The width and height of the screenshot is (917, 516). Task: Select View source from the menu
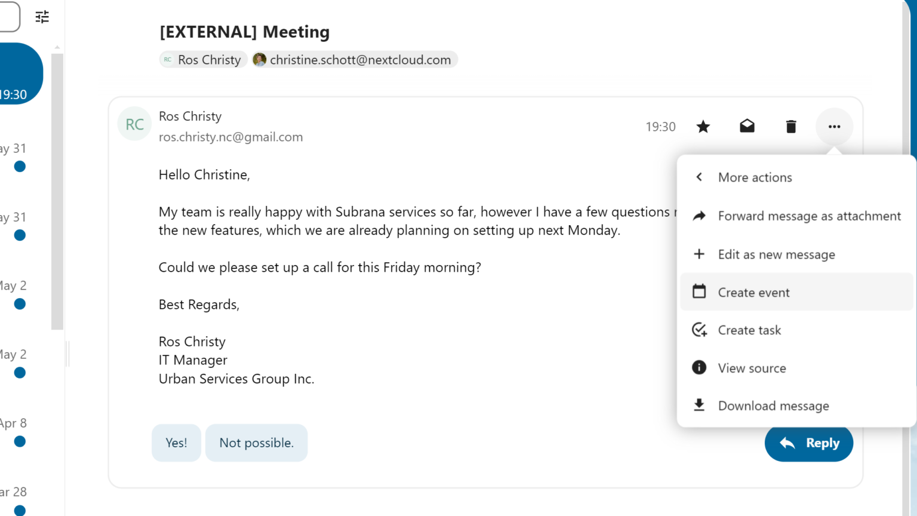pyautogui.click(x=752, y=367)
